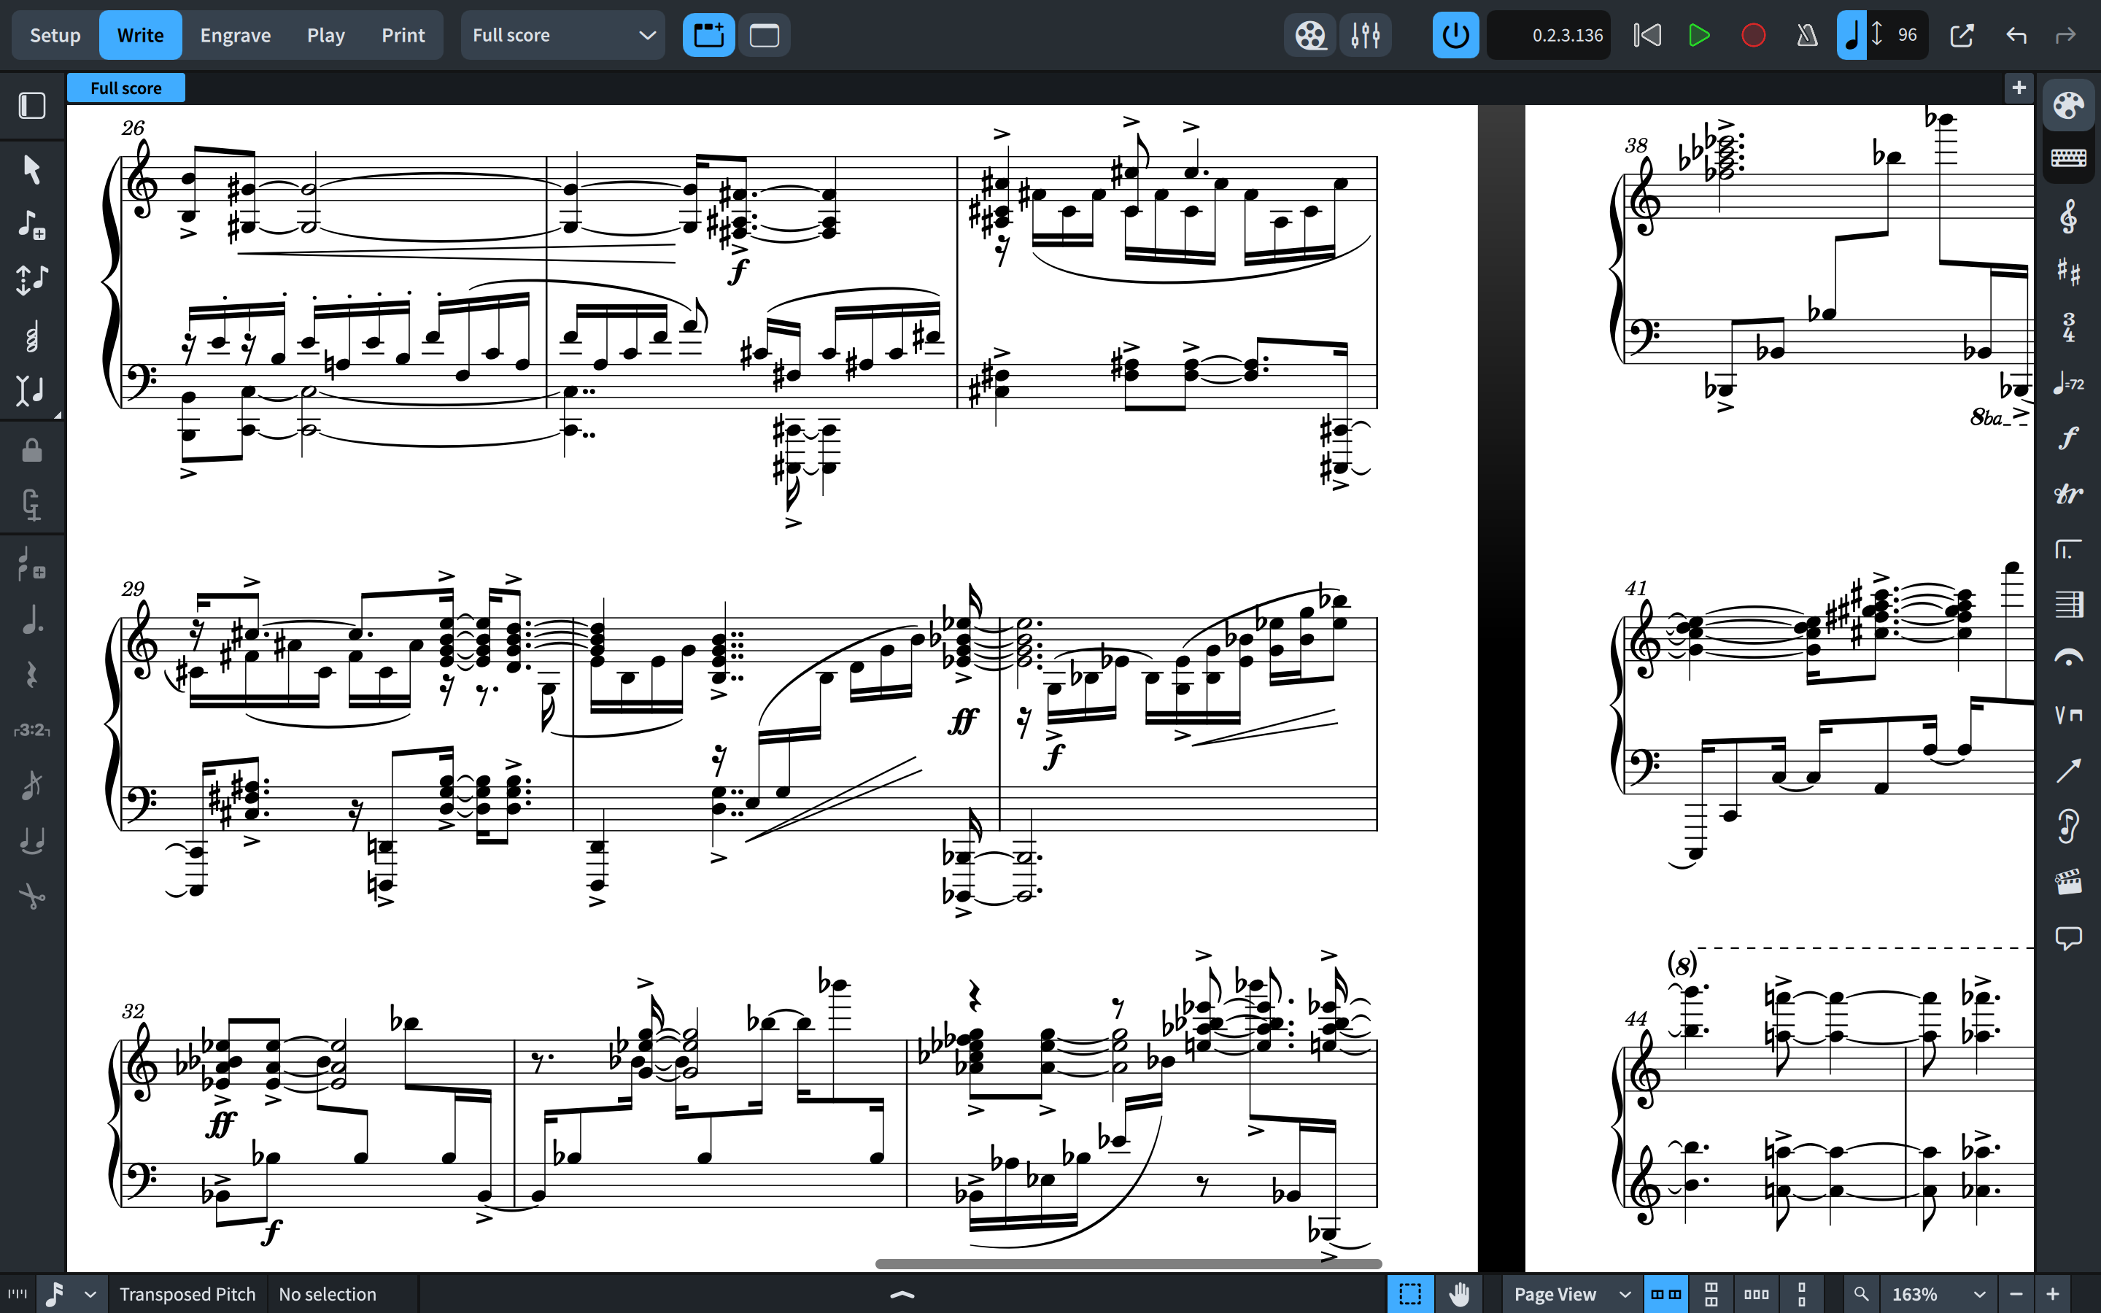The width and height of the screenshot is (2101, 1313).
Task: Toggle the metronome click
Action: [1807, 36]
